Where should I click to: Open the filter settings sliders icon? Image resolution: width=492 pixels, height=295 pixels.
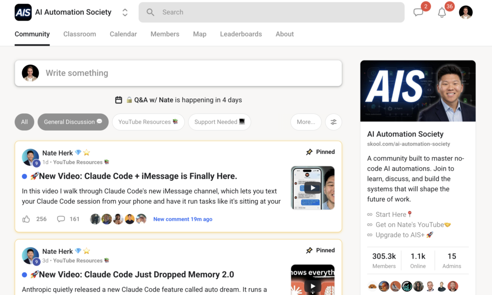click(333, 122)
